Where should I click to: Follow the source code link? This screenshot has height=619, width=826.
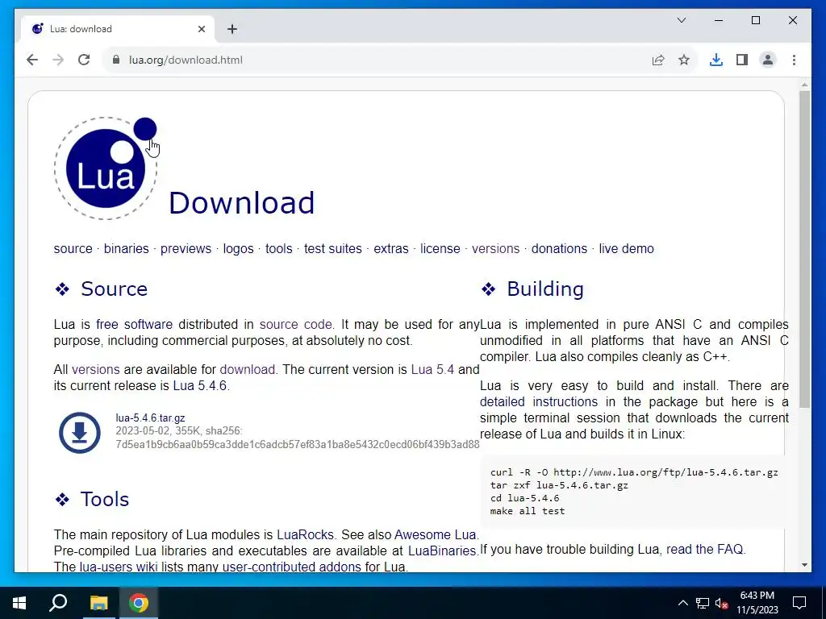(295, 324)
